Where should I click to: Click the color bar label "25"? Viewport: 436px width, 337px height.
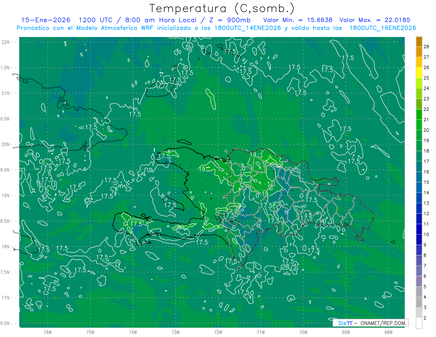point(426,78)
